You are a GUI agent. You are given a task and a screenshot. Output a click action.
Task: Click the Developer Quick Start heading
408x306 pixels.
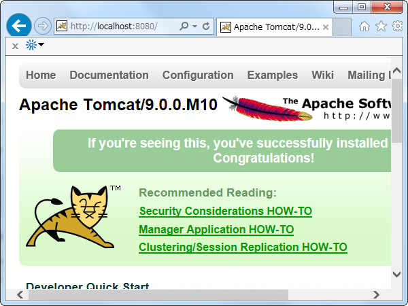pyautogui.click(x=88, y=286)
